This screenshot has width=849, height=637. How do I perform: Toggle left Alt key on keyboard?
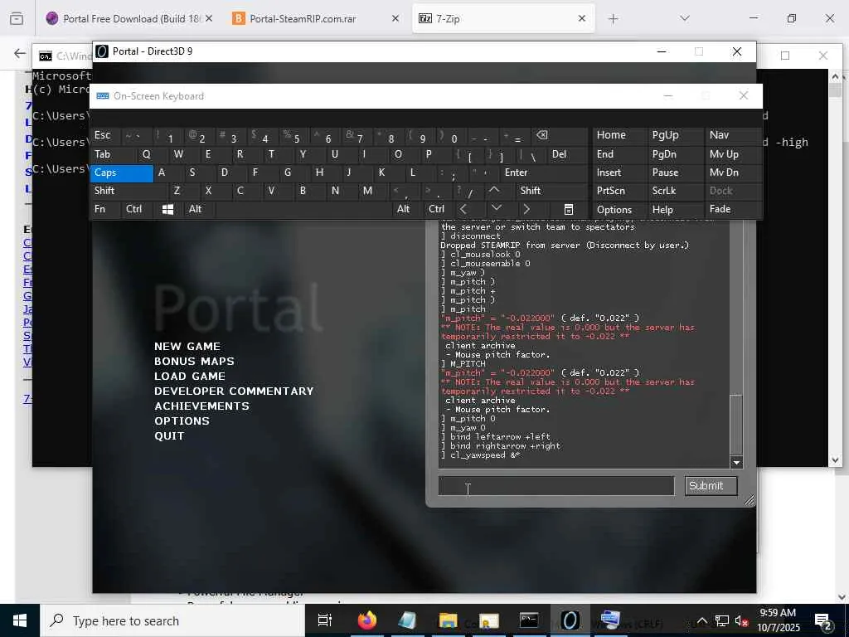pyautogui.click(x=199, y=209)
